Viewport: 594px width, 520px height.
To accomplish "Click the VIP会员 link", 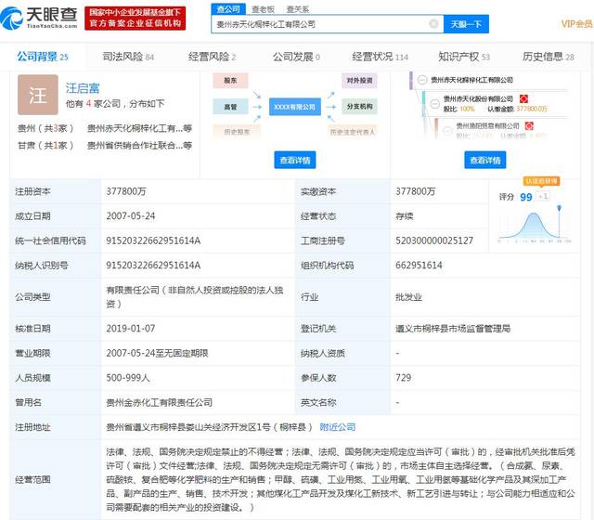I will pos(577,24).
